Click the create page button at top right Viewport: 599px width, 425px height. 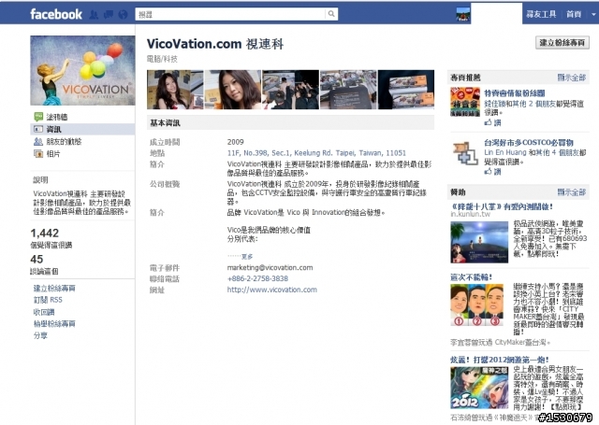pyautogui.click(x=562, y=42)
